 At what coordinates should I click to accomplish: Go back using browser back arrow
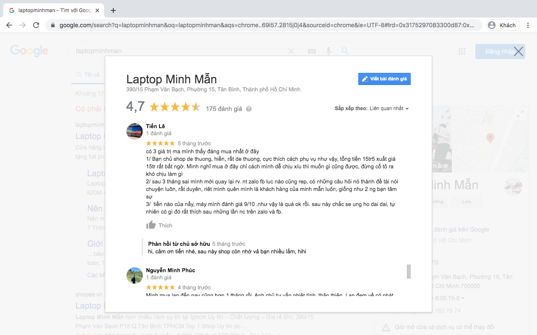(x=9, y=25)
